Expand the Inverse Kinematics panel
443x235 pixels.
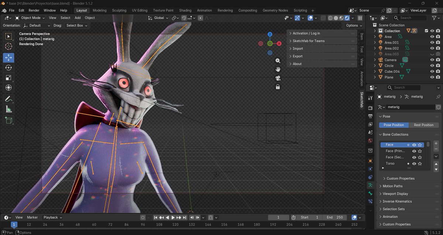pyautogui.click(x=409, y=201)
